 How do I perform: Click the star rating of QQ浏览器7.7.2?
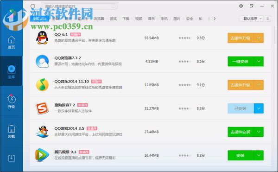click(184, 62)
